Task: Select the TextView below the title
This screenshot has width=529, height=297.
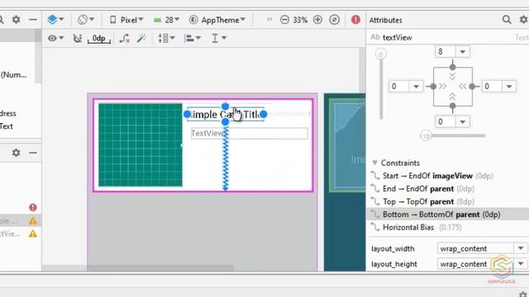Action: click(x=250, y=134)
